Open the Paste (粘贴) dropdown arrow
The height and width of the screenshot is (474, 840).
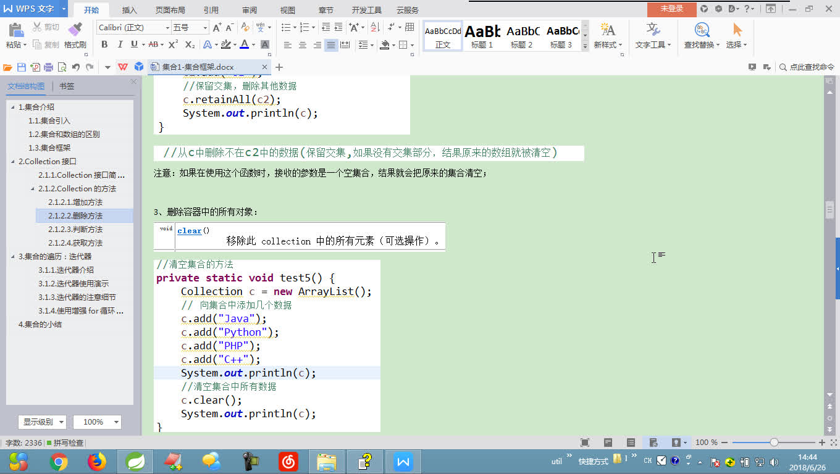coord(25,45)
